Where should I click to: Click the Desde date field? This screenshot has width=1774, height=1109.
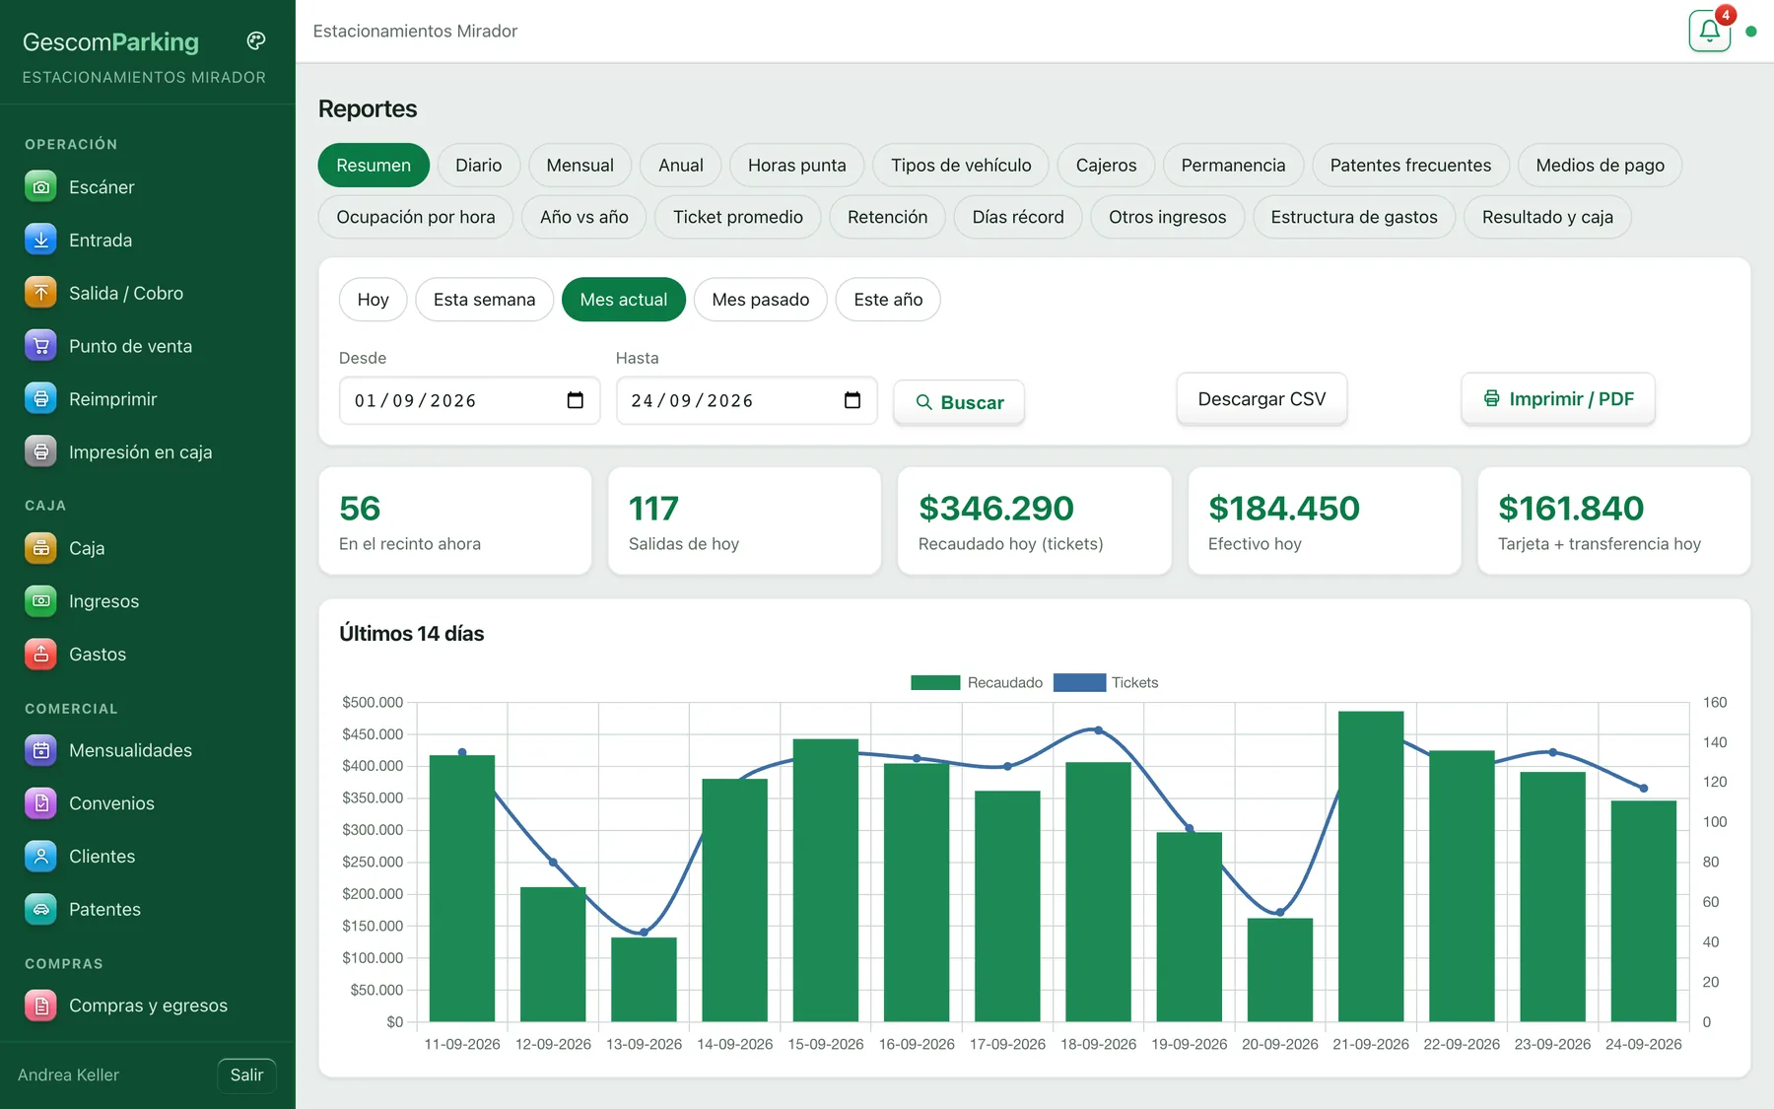tap(469, 400)
